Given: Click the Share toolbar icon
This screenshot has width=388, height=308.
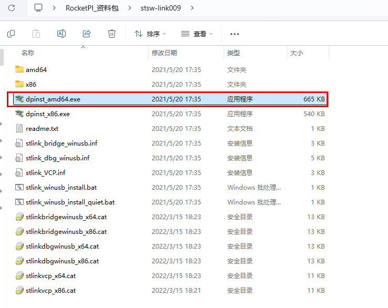Looking at the screenshot, I should tap(87, 34).
